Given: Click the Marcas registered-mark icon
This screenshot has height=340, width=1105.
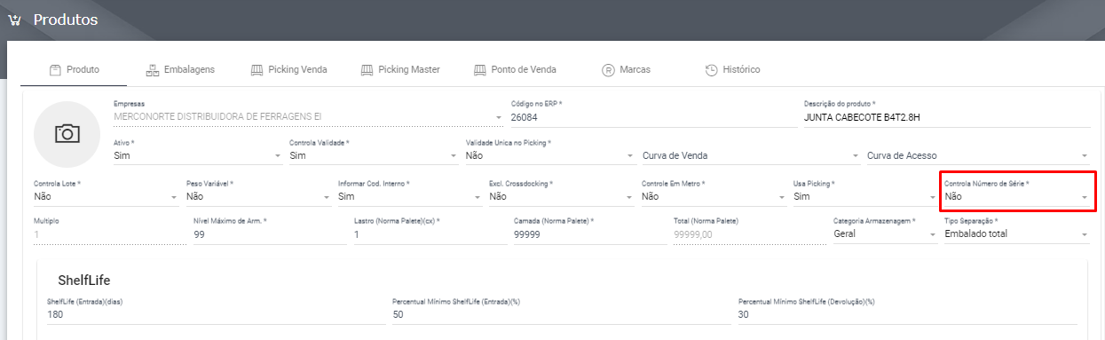Looking at the screenshot, I should coord(608,69).
